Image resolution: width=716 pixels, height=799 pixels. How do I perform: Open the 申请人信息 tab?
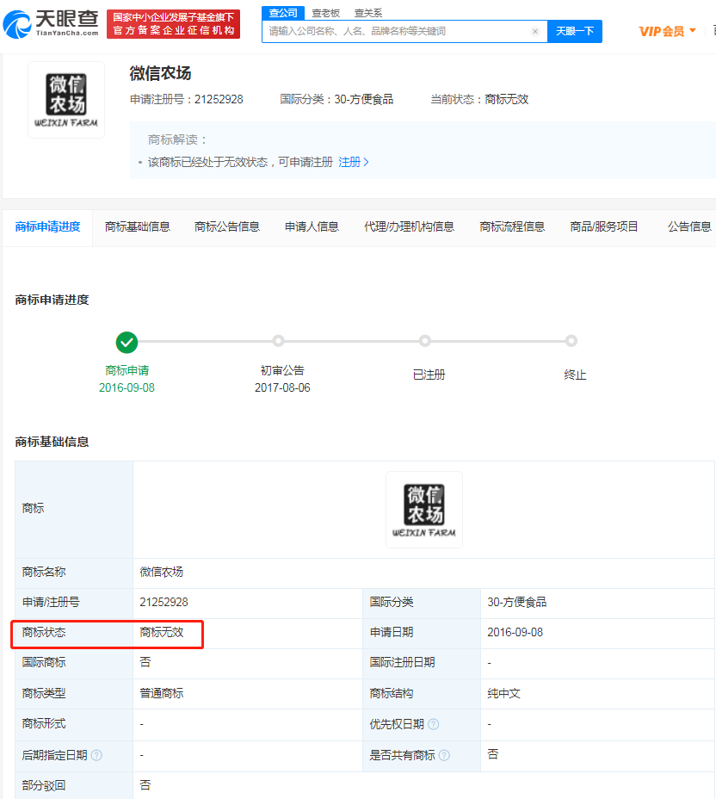[x=312, y=227]
